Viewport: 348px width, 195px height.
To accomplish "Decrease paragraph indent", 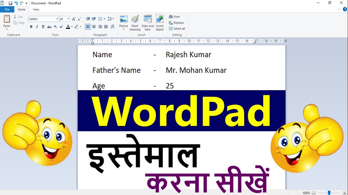I will (x=88, y=19).
